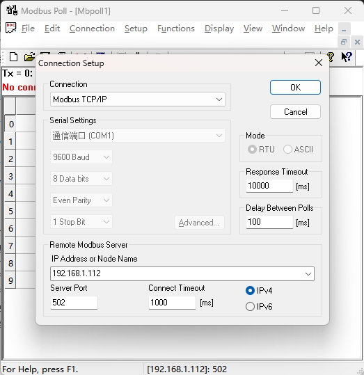Select row header 0 in Mbpoll1 grid

(10, 124)
